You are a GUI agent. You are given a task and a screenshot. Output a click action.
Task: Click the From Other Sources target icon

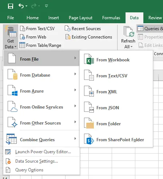pos(15,125)
